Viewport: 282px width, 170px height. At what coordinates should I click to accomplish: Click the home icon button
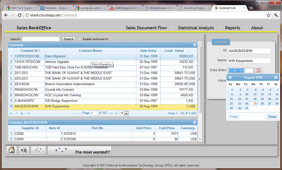pyautogui.click(x=12, y=150)
